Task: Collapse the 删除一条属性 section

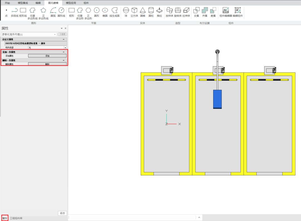Action: pos(64,60)
